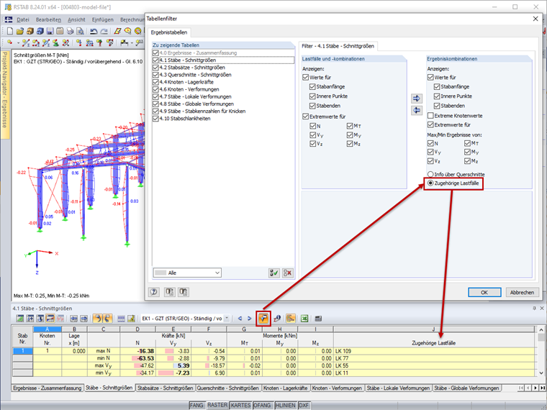Click the Open folder icon in main toolbar
The height and width of the screenshot is (410, 547).
click(x=20, y=31)
